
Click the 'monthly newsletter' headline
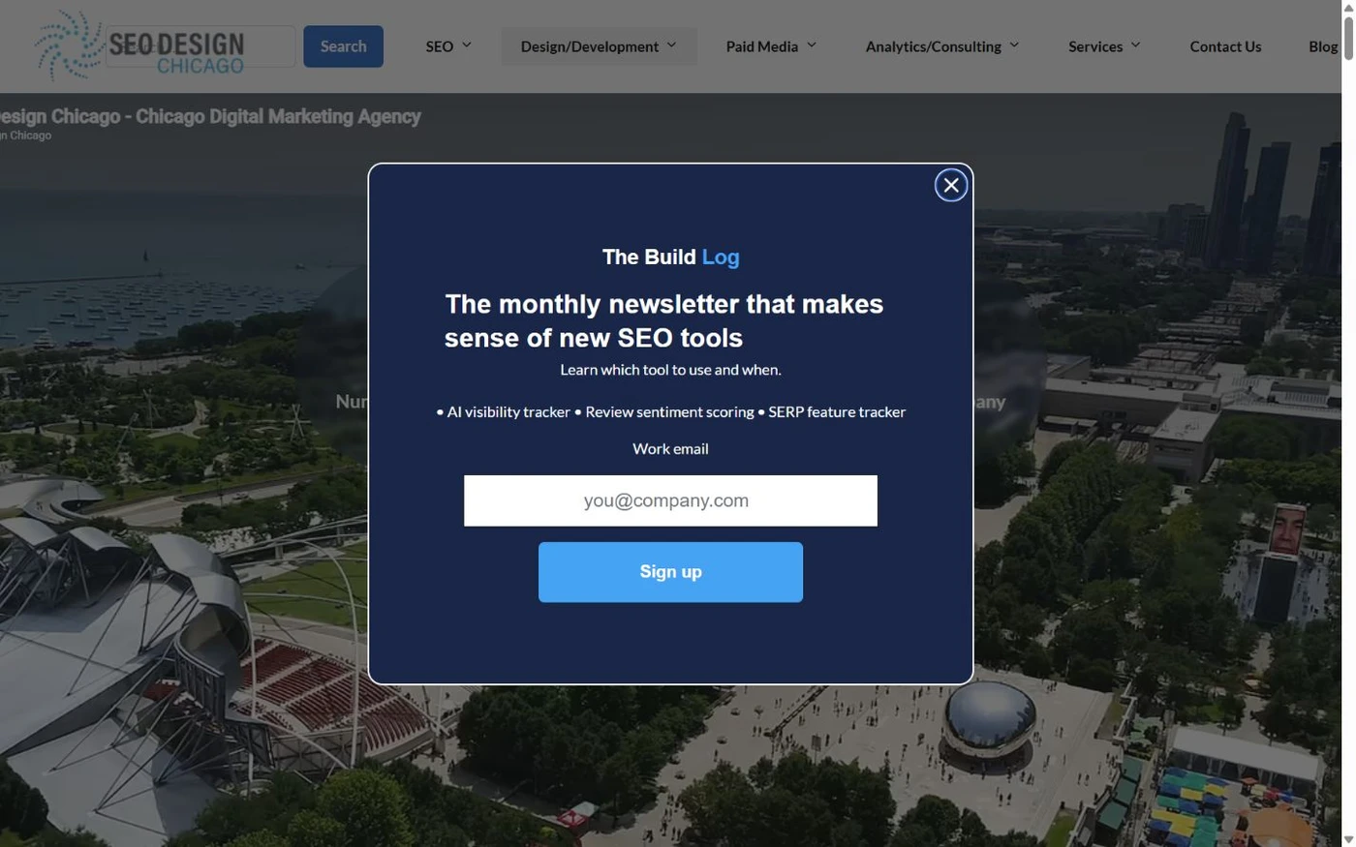[664, 320]
